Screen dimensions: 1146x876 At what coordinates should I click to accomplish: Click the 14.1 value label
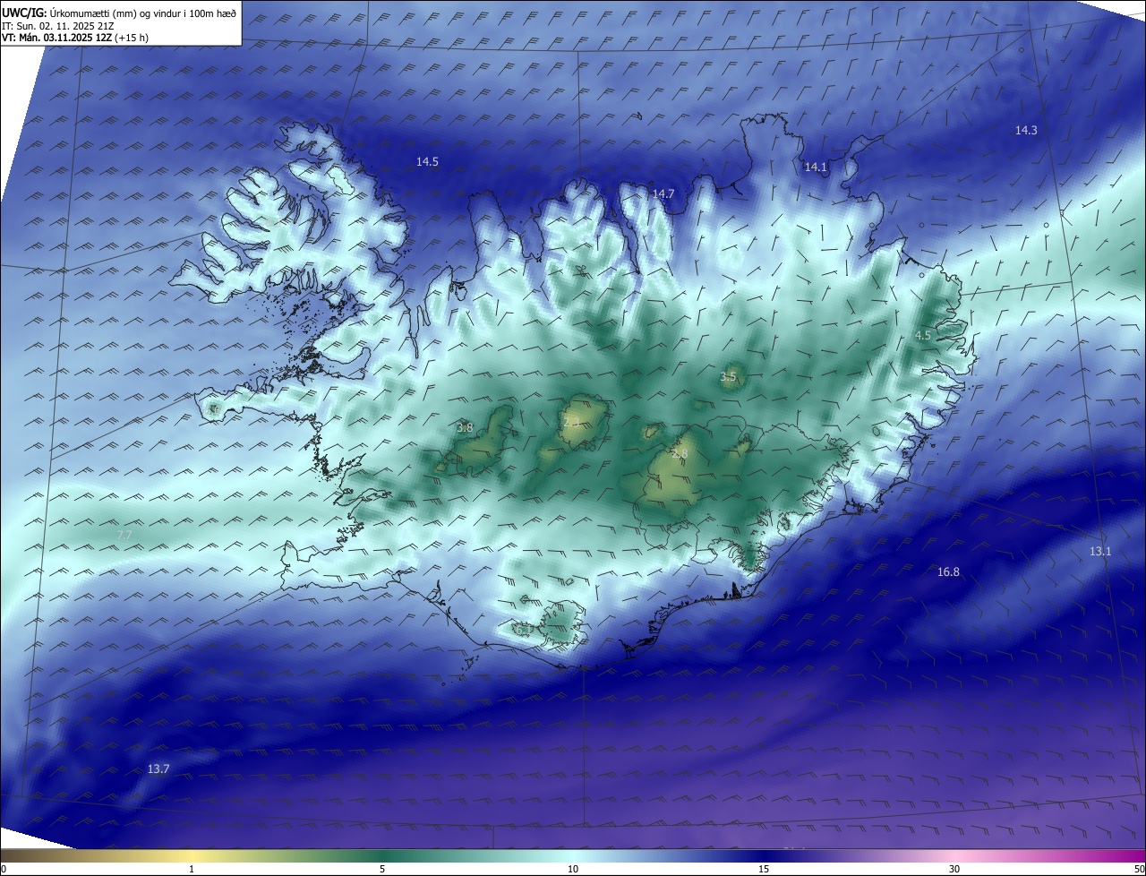(816, 167)
